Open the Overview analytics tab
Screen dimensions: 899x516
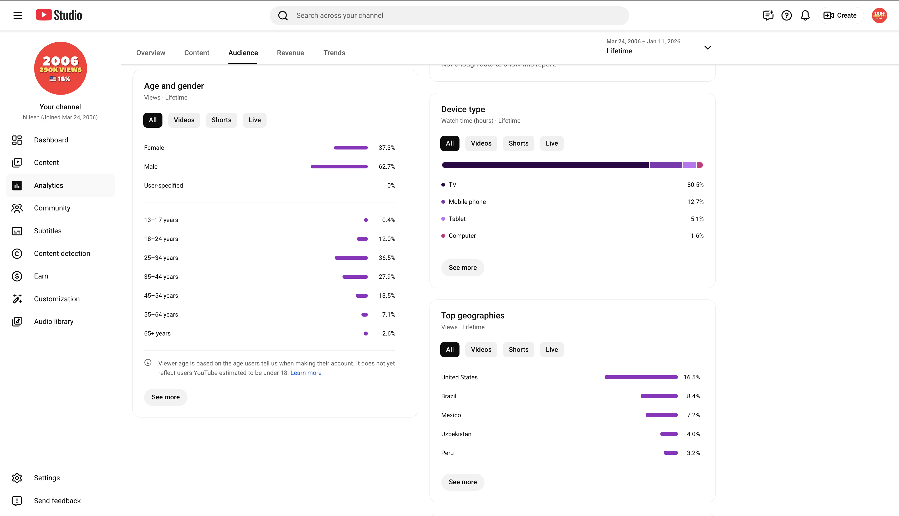tap(151, 53)
